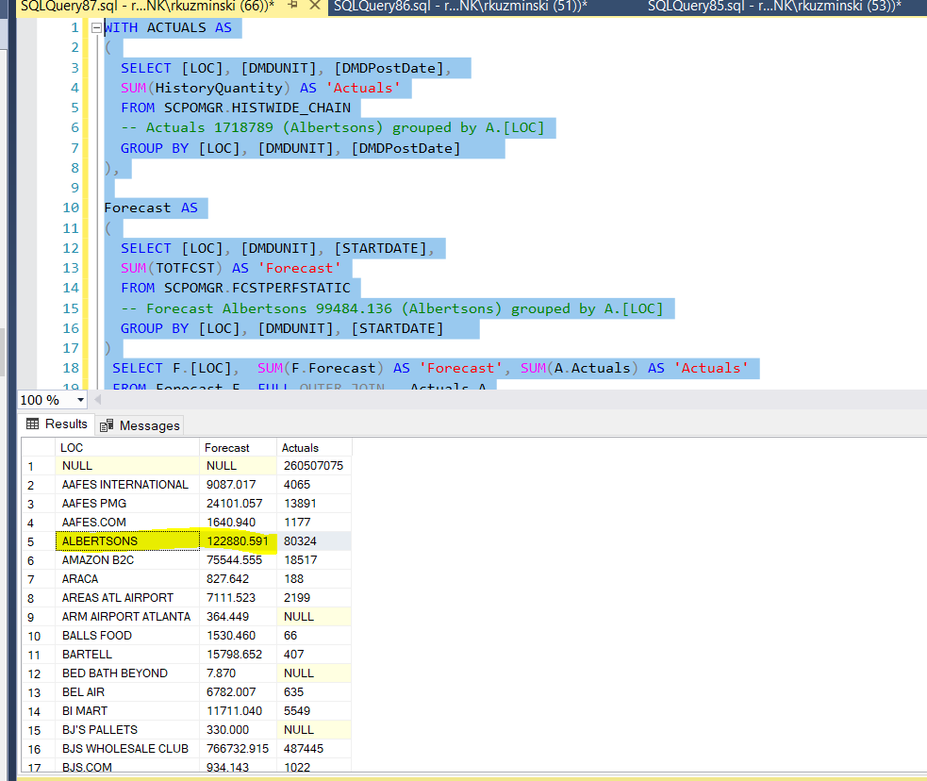Select the Actuals column header
The image size is (927, 781).
pos(314,448)
